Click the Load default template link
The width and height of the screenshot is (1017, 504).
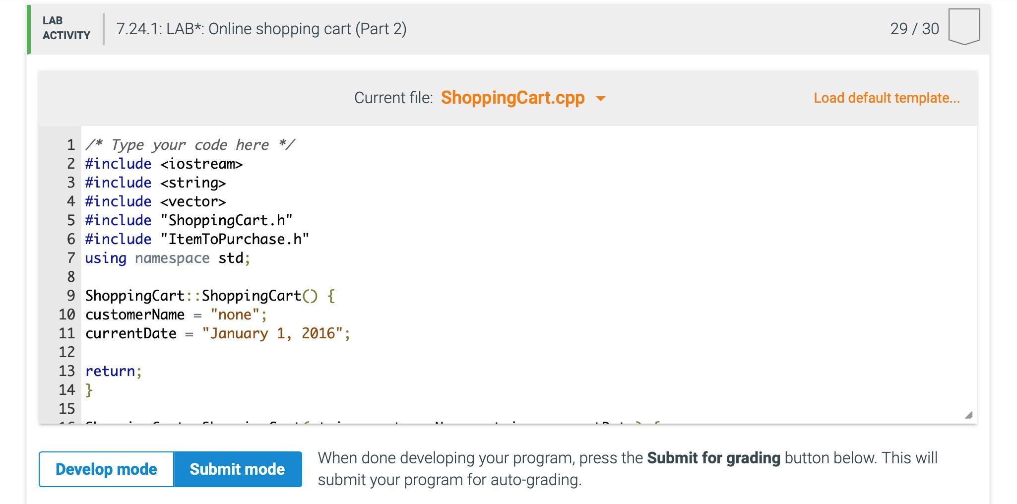(886, 98)
